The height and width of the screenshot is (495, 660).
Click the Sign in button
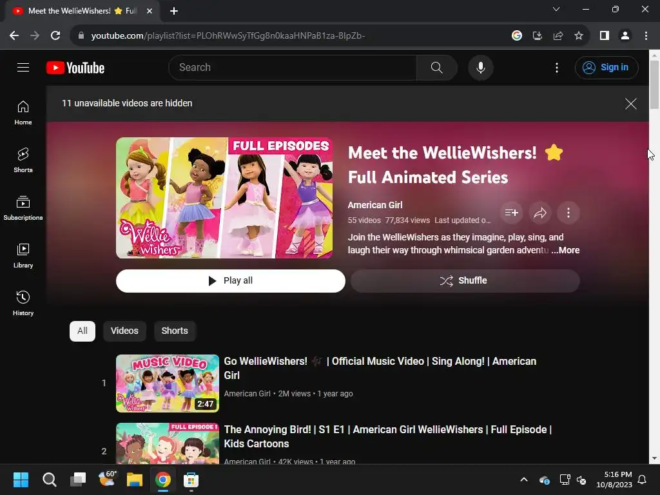[607, 67]
